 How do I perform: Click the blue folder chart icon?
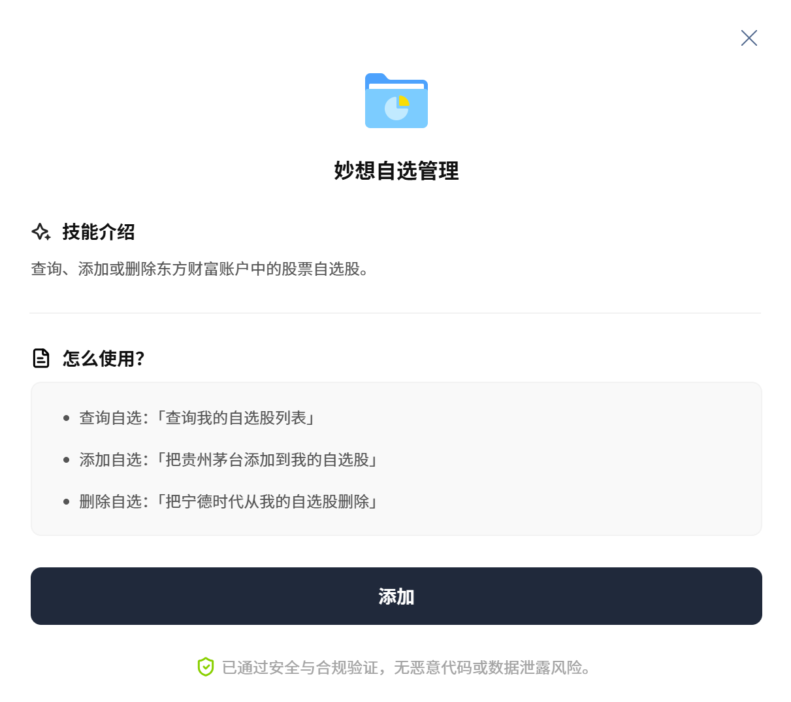(396, 101)
